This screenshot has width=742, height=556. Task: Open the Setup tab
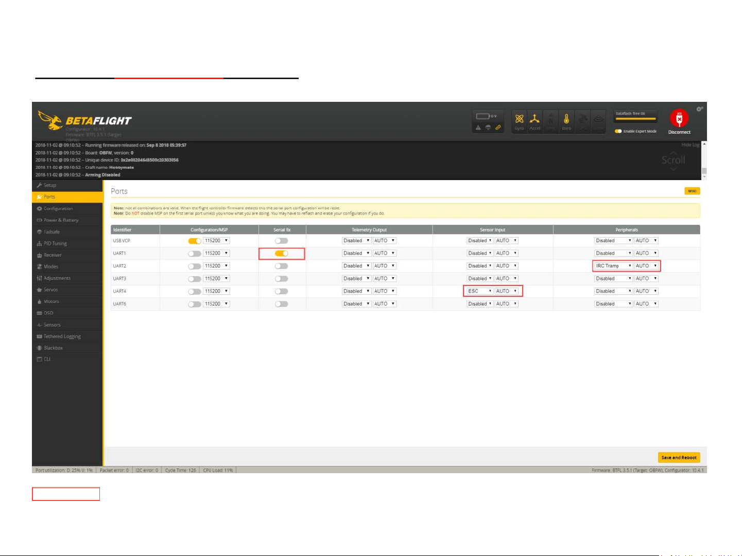click(x=67, y=185)
